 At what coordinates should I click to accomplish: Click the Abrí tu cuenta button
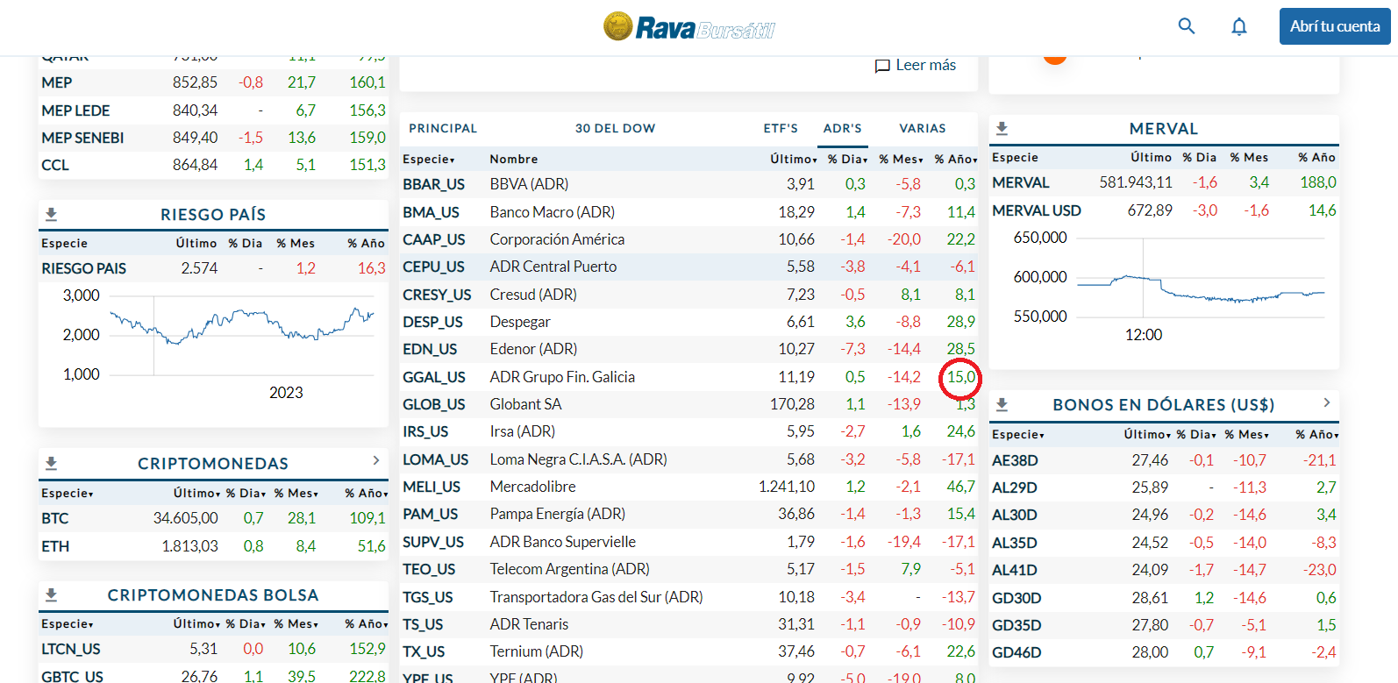1335,26
